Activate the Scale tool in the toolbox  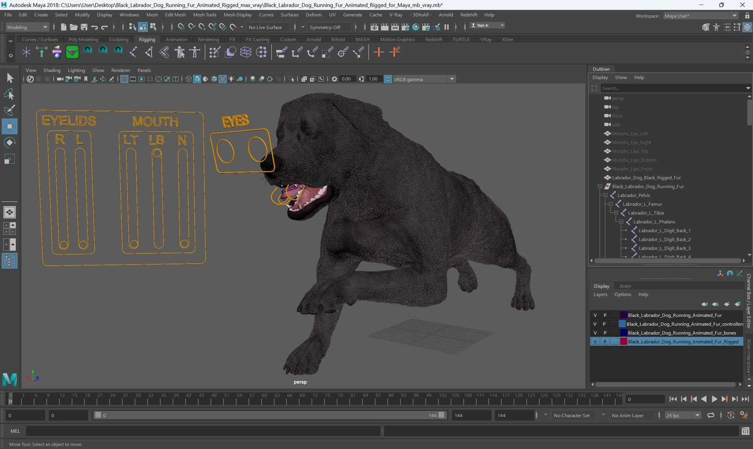[9, 159]
